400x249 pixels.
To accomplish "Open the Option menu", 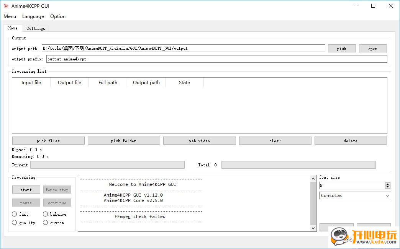I will pos(57,16).
